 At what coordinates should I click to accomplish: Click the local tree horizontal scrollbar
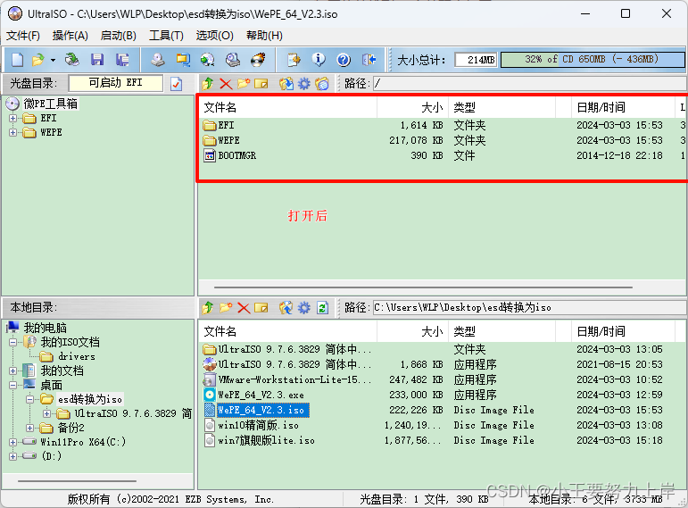77,481
